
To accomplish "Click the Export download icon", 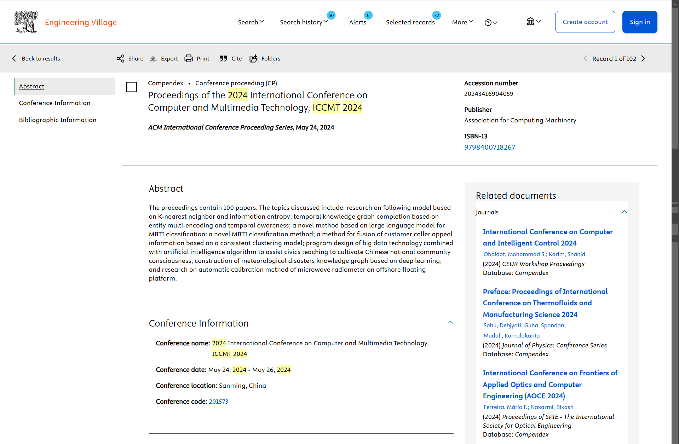I will 153,59.
